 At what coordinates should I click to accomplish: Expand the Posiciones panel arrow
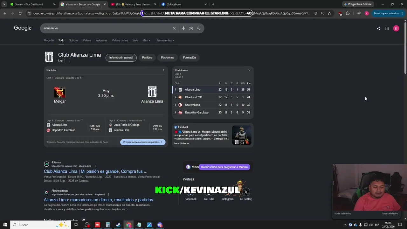tap(249, 70)
